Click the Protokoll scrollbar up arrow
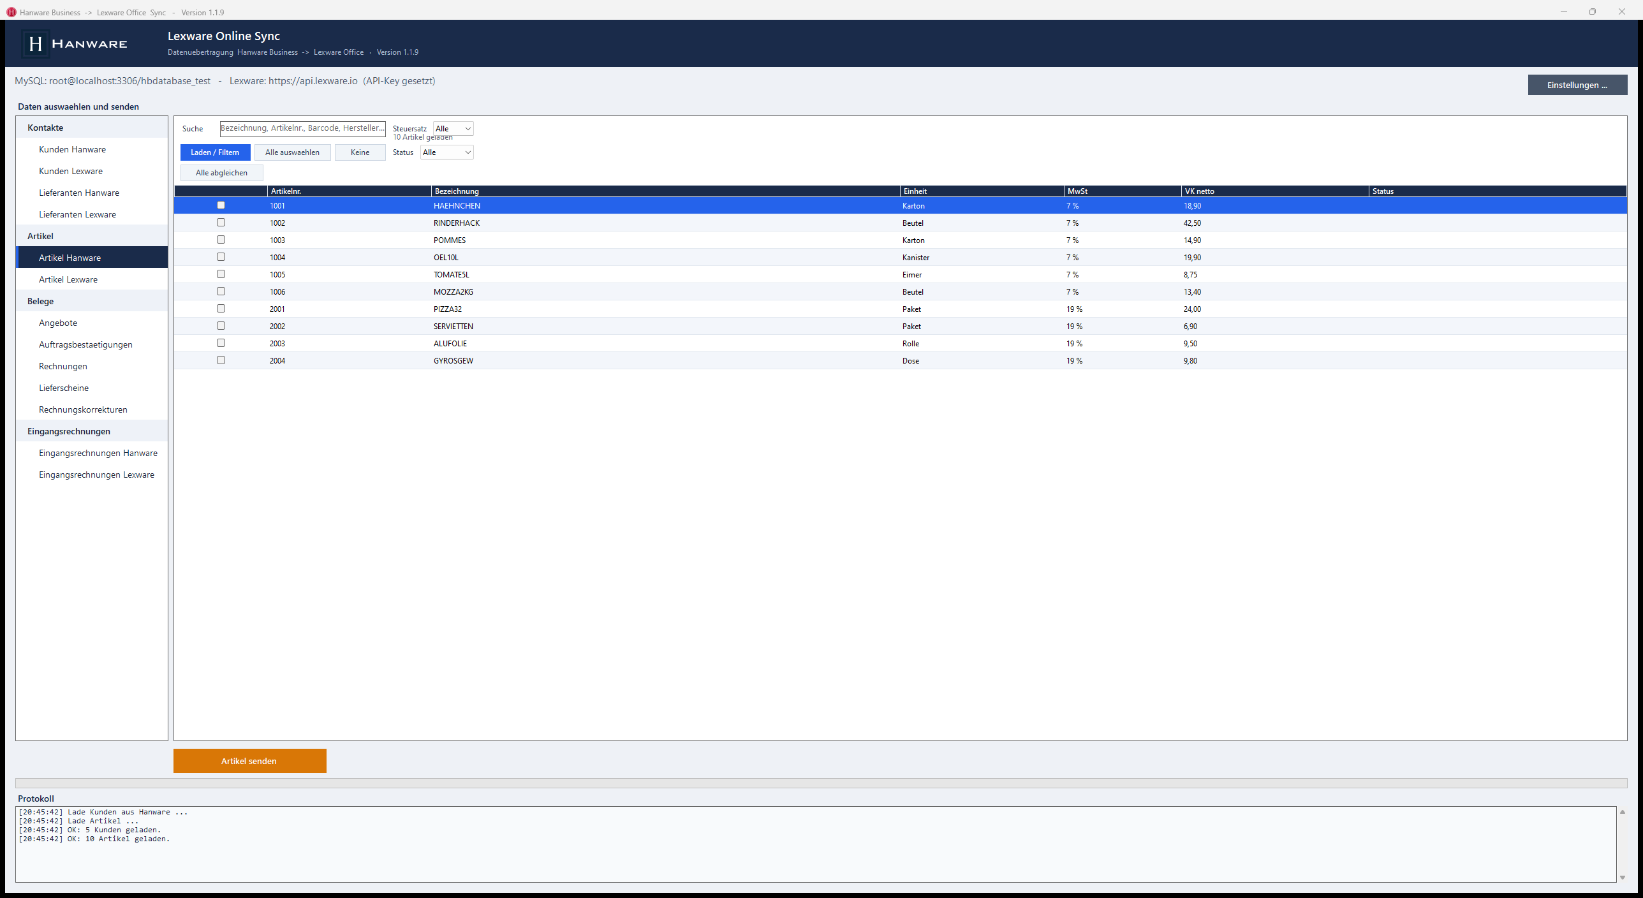 pos(1623,812)
